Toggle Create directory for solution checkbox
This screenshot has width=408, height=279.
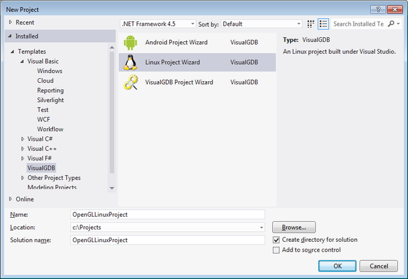tap(276, 240)
